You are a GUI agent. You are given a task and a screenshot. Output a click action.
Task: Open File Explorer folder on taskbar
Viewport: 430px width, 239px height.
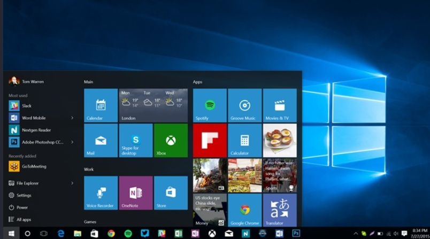point(78,234)
